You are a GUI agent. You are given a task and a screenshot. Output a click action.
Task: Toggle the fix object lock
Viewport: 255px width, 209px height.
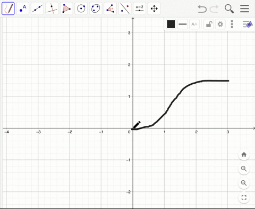[209, 24]
